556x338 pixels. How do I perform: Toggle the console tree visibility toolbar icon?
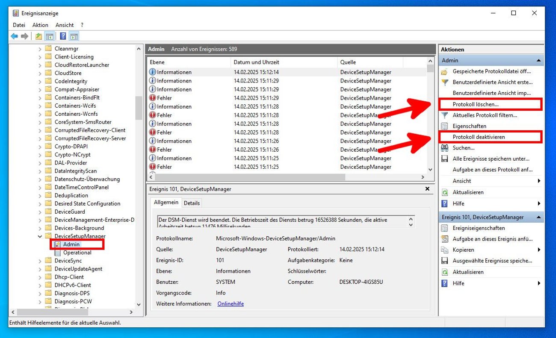50,36
